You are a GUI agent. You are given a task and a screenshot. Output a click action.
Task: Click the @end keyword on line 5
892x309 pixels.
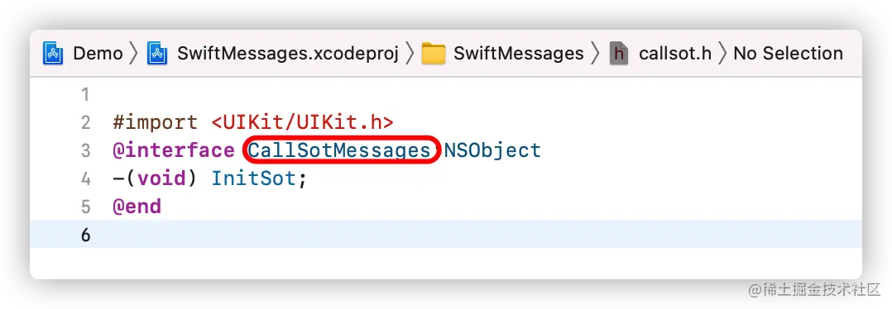(137, 207)
